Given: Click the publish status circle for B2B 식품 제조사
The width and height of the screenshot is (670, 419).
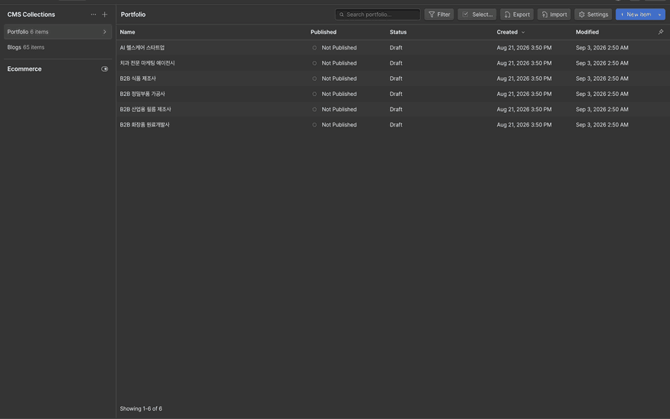Looking at the screenshot, I should (x=314, y=78).
